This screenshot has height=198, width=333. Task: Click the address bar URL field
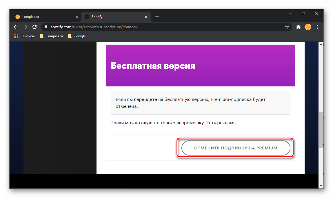click(x=166, y=27)
